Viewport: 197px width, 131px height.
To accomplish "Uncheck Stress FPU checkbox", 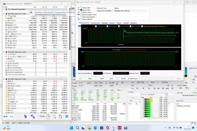I will pos(81,10).
